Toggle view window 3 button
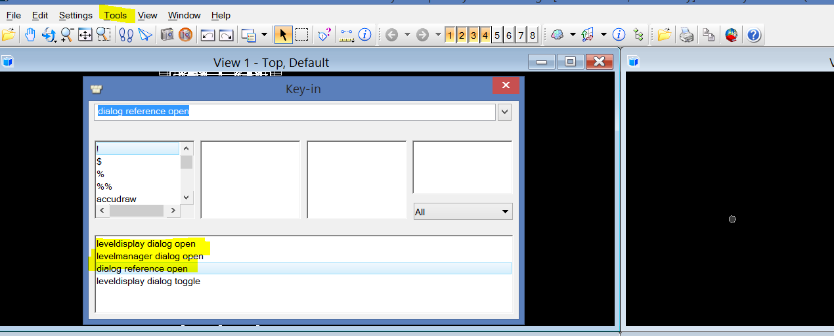 point(473,35)
